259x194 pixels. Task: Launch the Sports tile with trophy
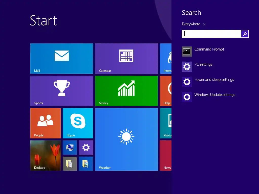(x=62, y=91)
